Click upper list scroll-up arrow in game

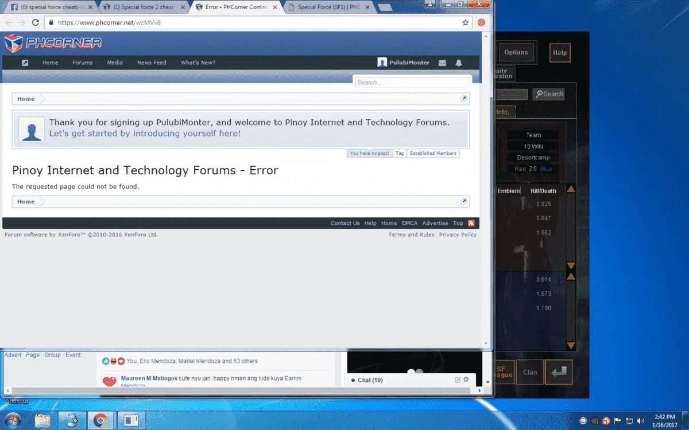(571, 190)
